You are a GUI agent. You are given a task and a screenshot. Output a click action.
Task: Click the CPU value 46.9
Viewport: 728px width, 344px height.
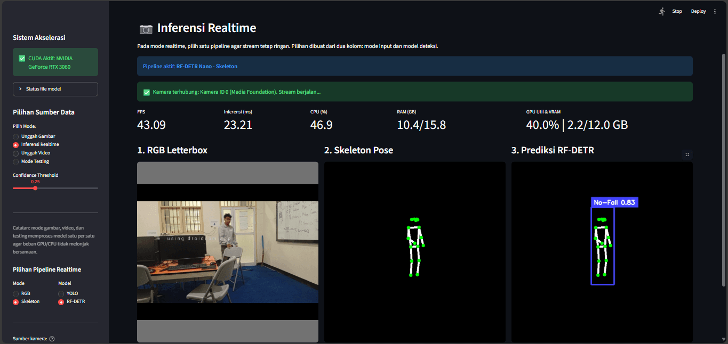point(322,125)
